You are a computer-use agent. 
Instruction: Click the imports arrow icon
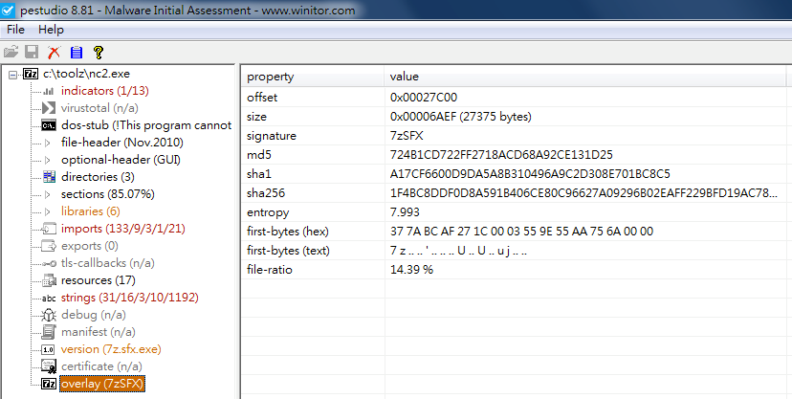tap(49, 229)
